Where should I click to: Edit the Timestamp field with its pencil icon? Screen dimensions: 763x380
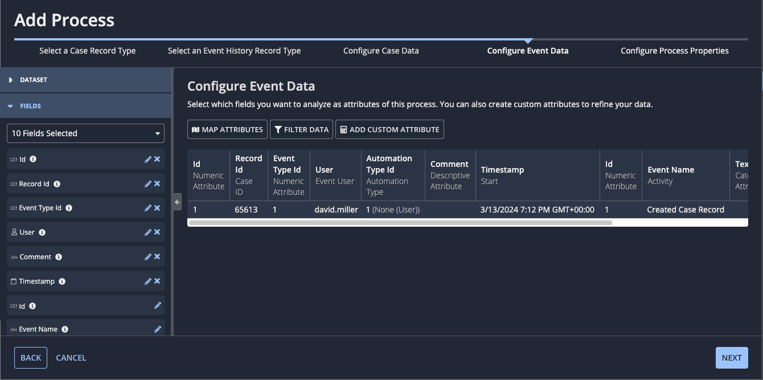pos(148,281)
